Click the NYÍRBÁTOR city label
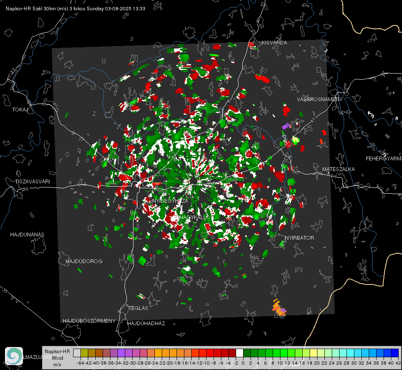 pos(299,238)
